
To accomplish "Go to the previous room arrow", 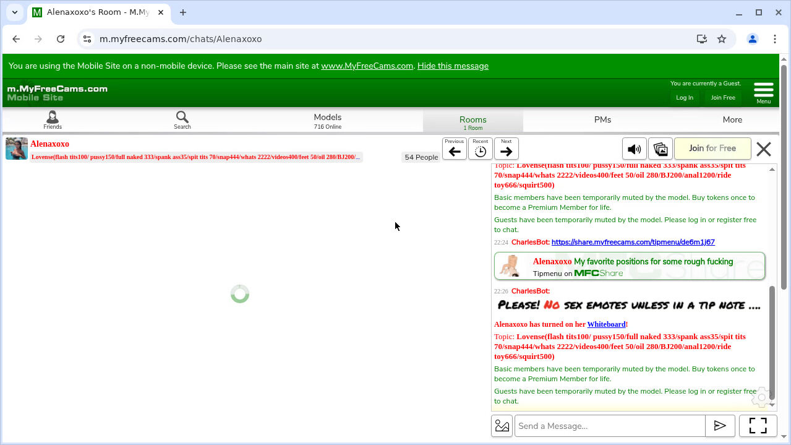I will coord(455,149).
